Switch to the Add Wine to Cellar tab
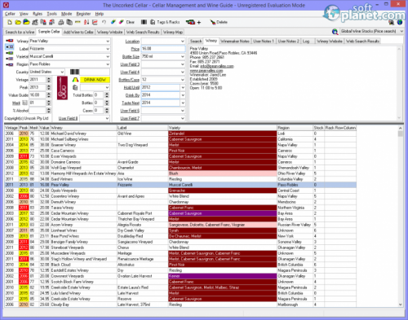The image size is (408, 320). (x=78, y=33)
